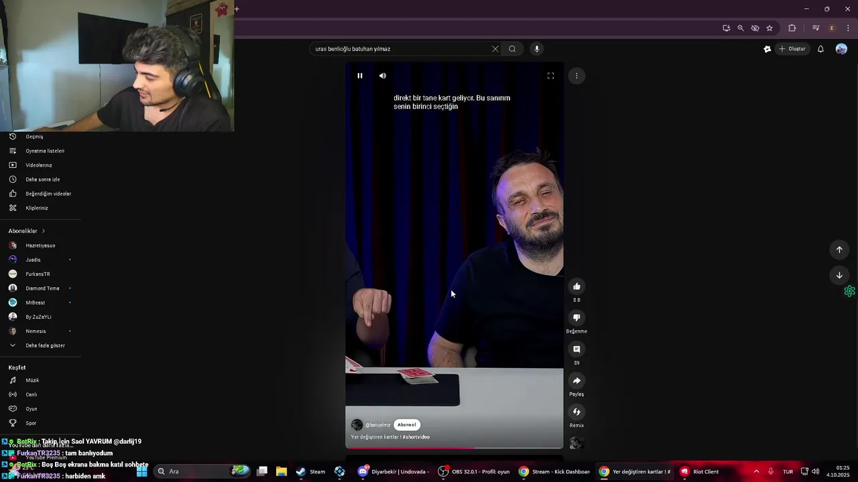Enter fullscreen on the Shorts player
Viewport: 858px width, 482px height.
coord(551,76)
